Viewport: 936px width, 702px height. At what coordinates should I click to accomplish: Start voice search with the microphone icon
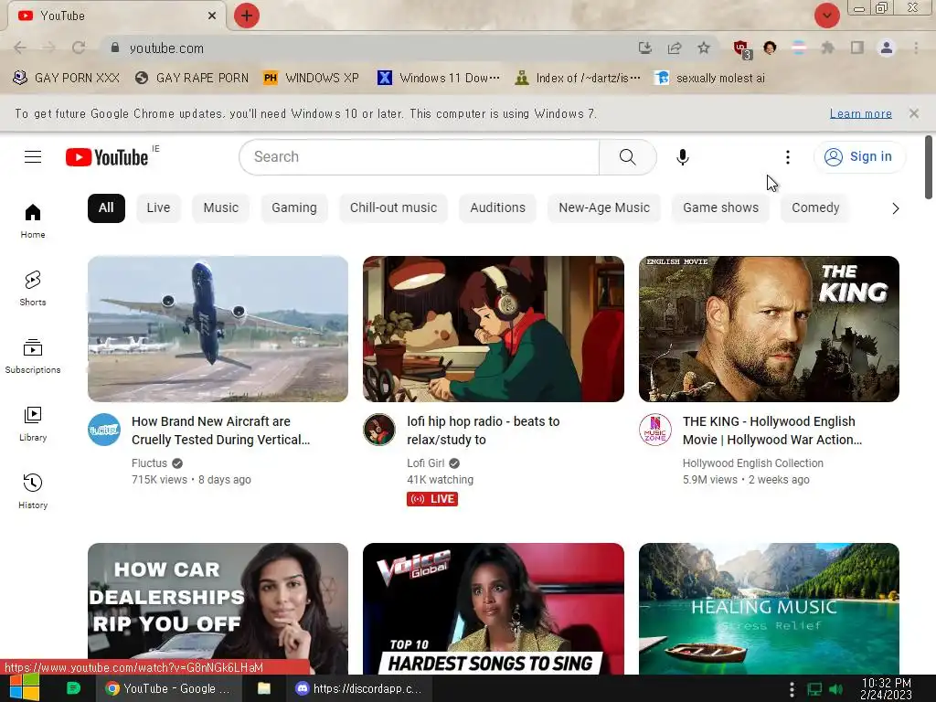click(x=682, y=157)
